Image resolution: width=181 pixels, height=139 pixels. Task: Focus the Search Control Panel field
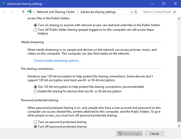159,12
